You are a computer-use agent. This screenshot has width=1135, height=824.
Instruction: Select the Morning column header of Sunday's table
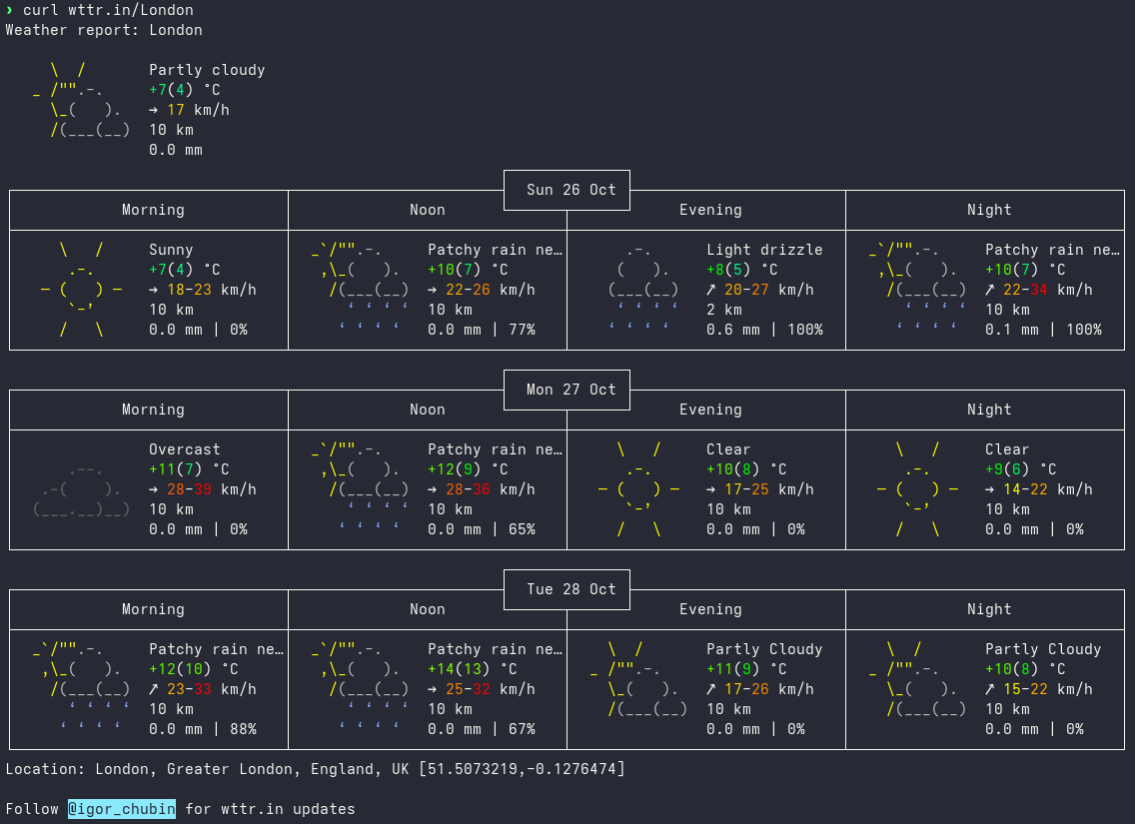(x=153, y=210)
